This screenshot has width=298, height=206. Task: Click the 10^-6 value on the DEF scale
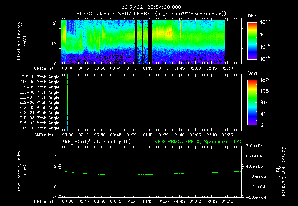(265, 59)
